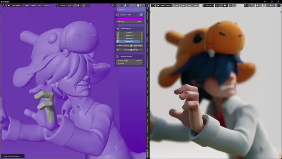Open Rigging sidebar tab
This screenshot has height=159, width=282.
147,39
